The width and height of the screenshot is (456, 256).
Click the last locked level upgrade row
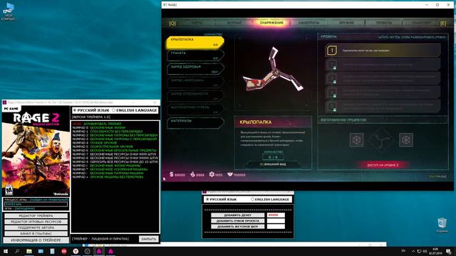pos(383,106)
